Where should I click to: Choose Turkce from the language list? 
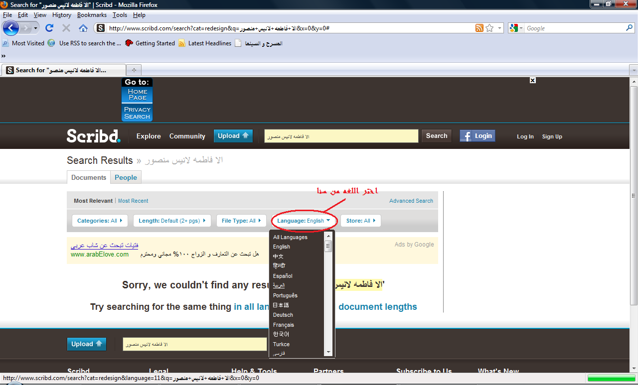click(281, 344)
